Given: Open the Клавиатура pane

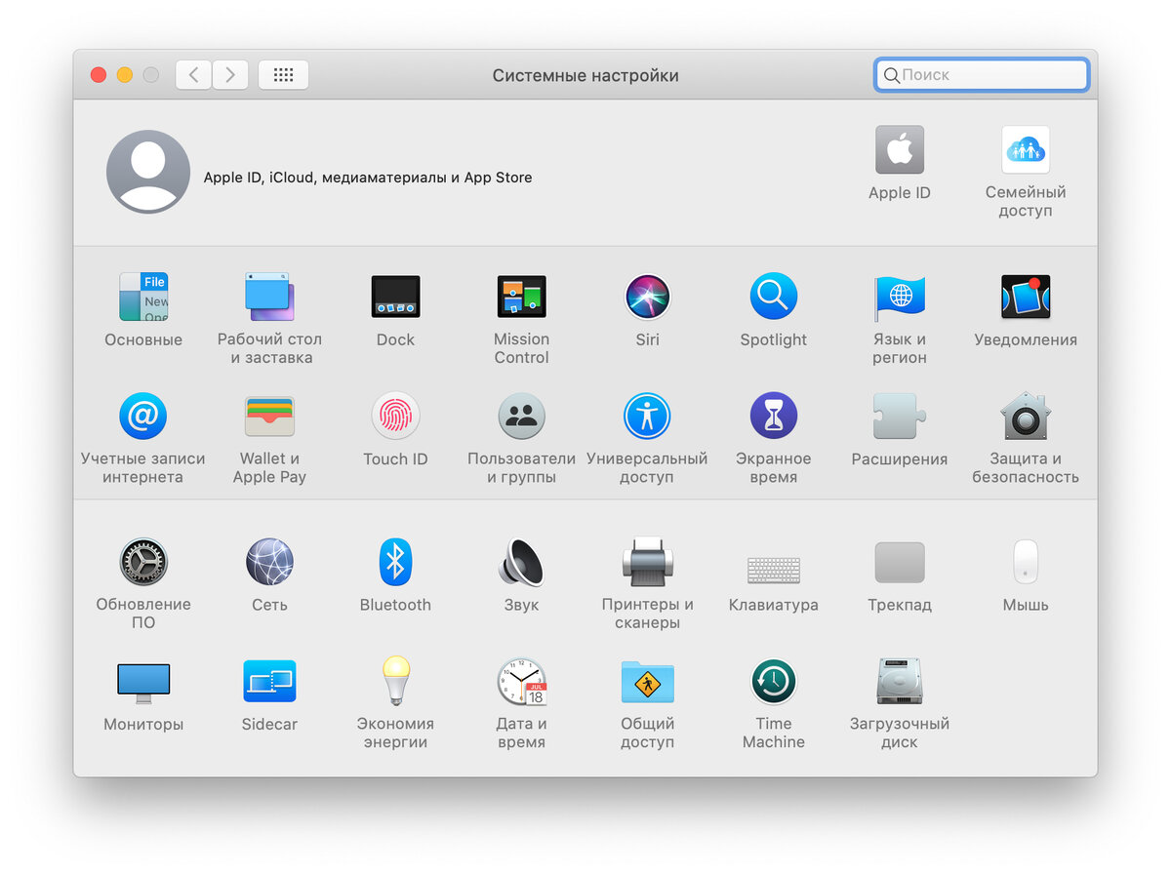Looking at the screenshot, I should click(774, 570).
